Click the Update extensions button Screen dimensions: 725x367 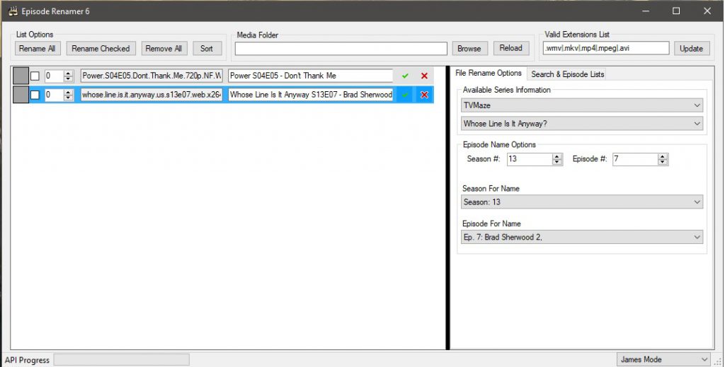point(691,48)
